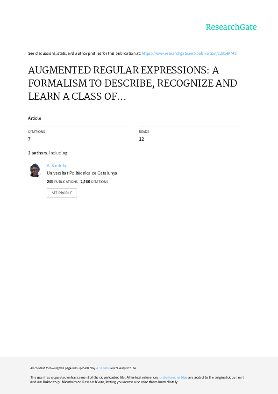
Task: Click the ResearchGate logo
Action: [x=231, y=27]
